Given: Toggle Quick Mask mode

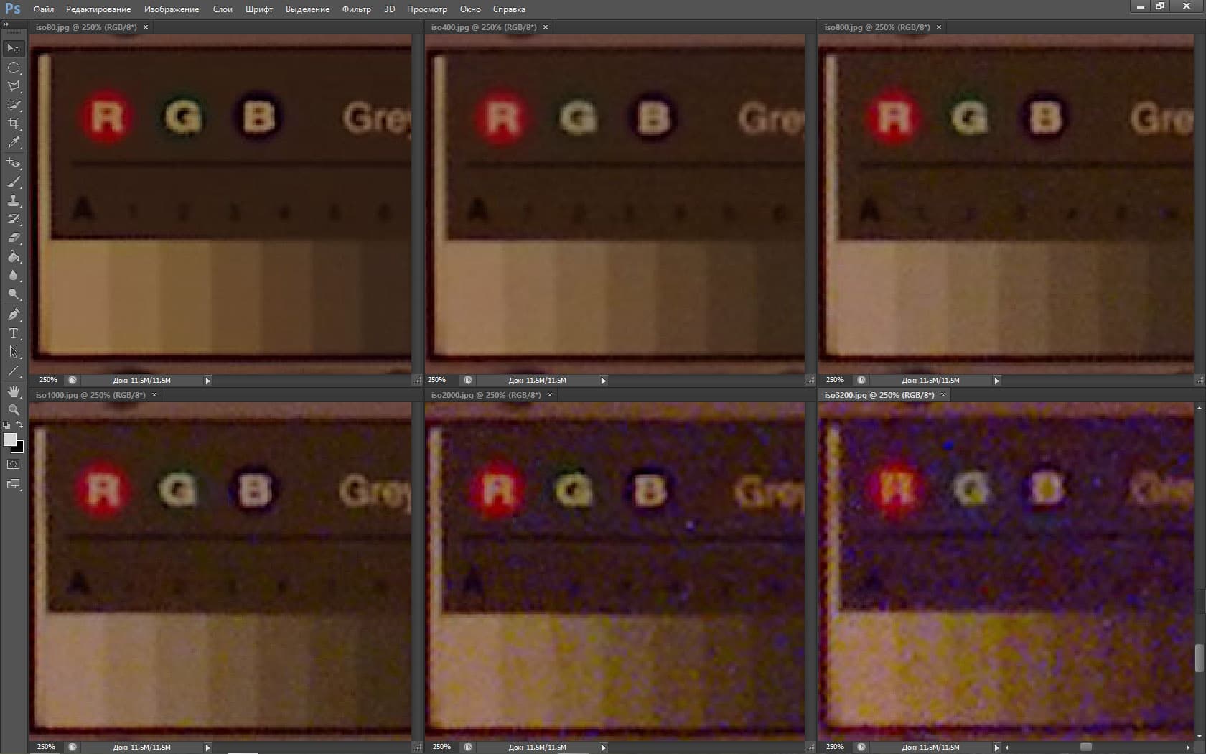Looking at the screenshot, I should [14, 465].
